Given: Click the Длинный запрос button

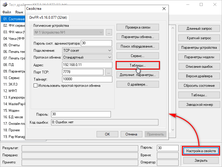Looking at the screenshot, I should tap(199, 29).
